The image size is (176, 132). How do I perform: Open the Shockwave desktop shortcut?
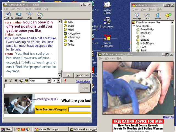click(107, 23)
